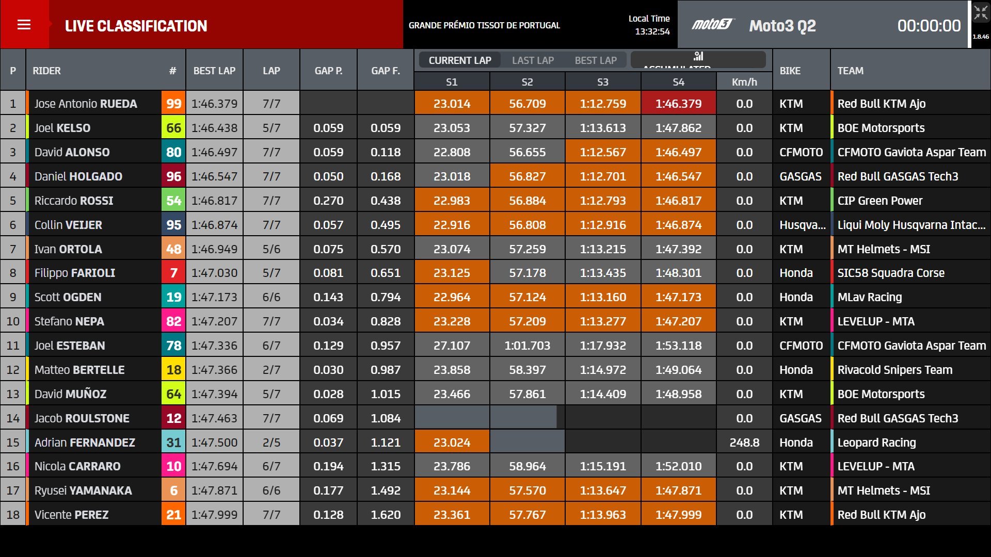Screen dimensions: 991x557
Task: Click the Rider column header
Action: click(x=46, y=71)
